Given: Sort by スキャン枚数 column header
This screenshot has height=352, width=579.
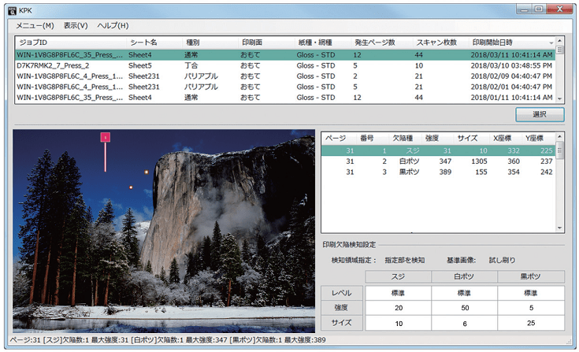Looking at the screenshot, I should click(440, 43).
